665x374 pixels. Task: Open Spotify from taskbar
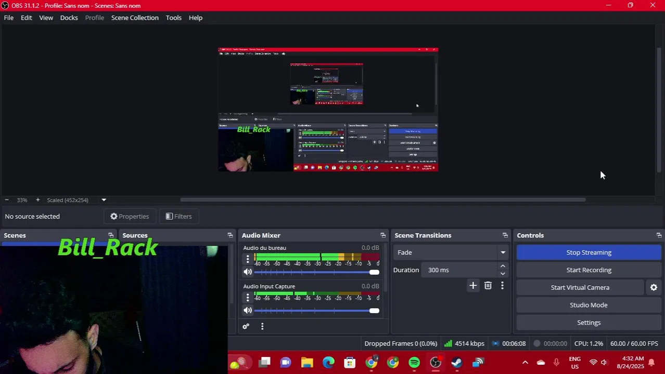(414, 363)
